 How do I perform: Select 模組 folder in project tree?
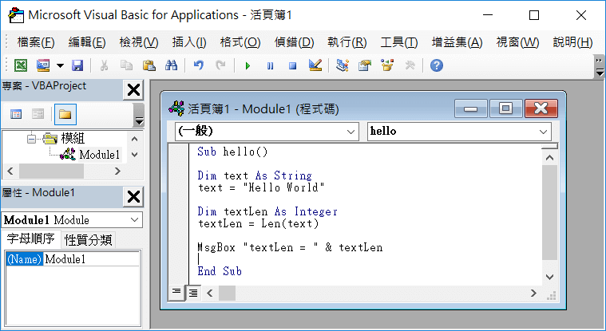pos(73,138)
